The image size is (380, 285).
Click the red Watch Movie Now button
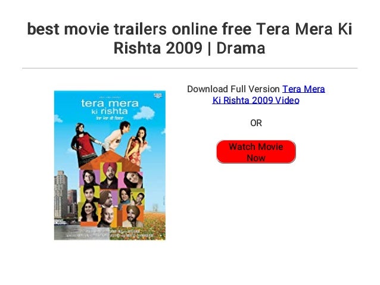(256, 152)
